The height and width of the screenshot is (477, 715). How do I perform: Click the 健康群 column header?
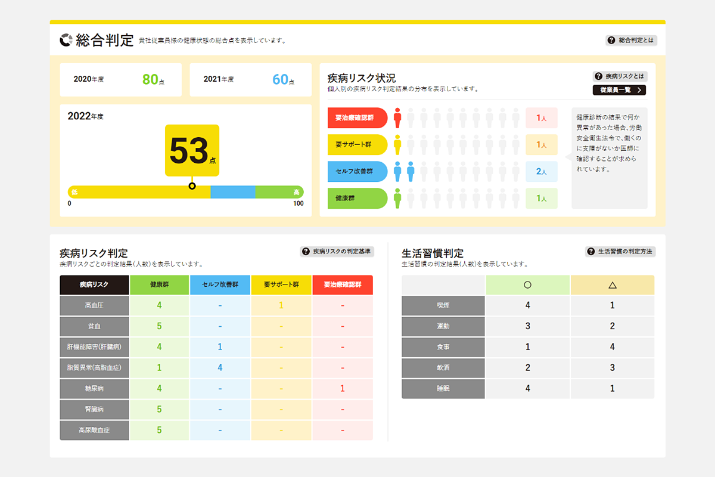click(160, 284)
